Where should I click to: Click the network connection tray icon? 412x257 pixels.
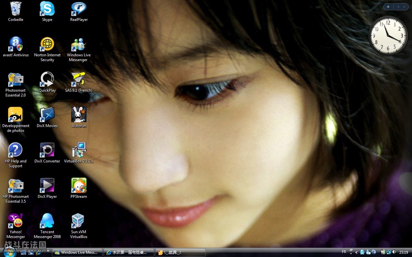[x=389, y=252]
